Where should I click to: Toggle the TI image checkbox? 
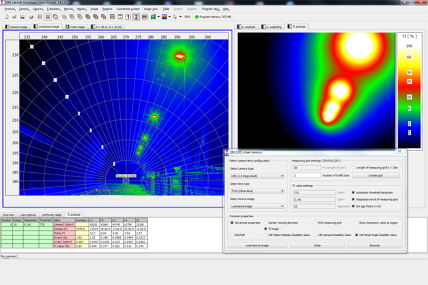coord(265,229)
